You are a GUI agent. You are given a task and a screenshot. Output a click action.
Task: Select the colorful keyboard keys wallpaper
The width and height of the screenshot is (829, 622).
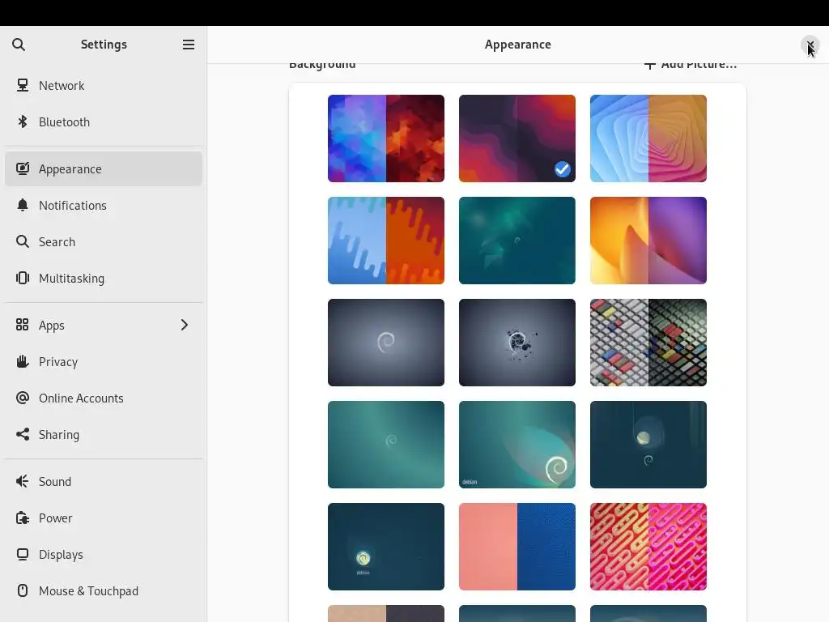click(x=648, y=343)
